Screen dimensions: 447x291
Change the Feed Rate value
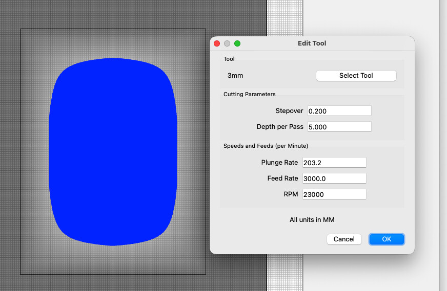click(x=334, y=178)
